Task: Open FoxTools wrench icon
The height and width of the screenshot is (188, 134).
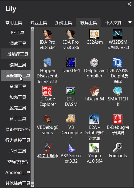Action: tap(118, 150)
